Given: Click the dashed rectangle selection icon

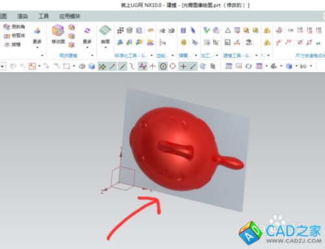Looking at the screenshot, I should (x=66, y=66).
